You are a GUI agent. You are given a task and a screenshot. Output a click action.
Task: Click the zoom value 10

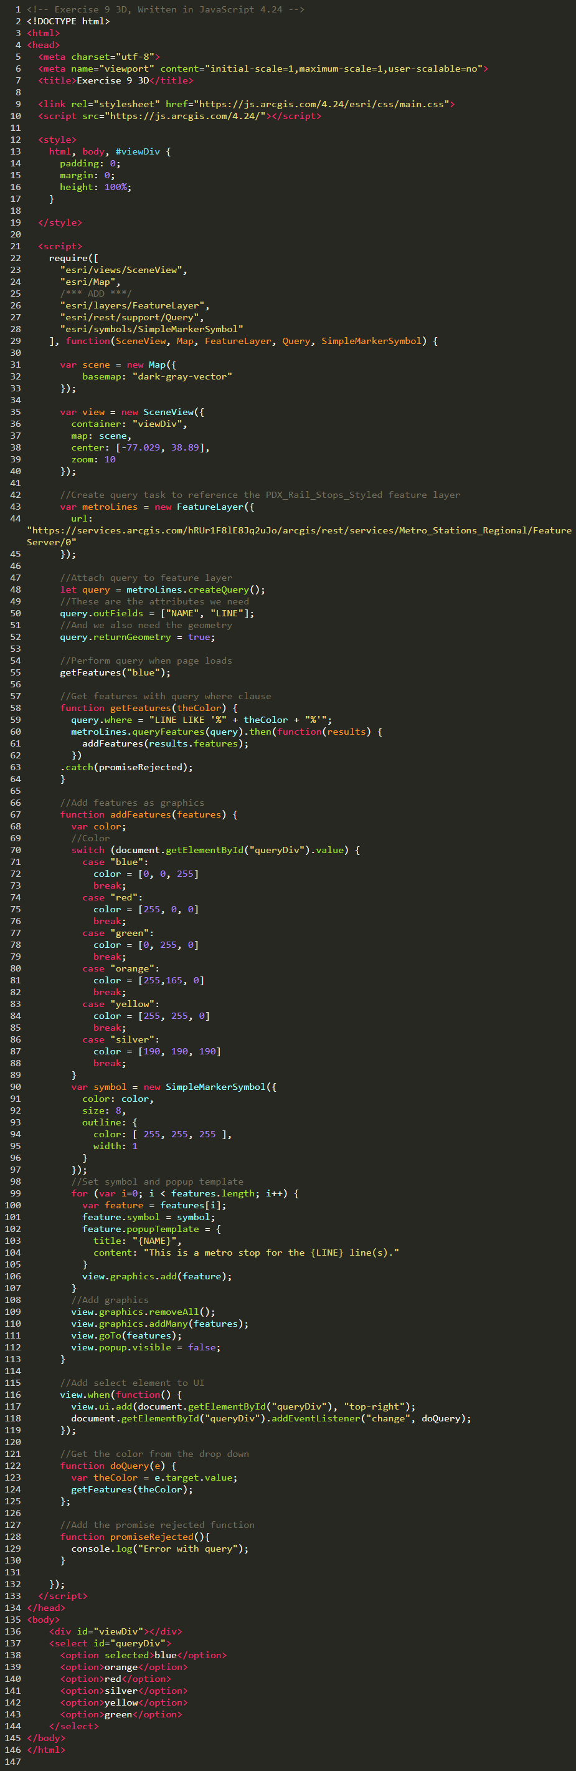click(110, 459)
